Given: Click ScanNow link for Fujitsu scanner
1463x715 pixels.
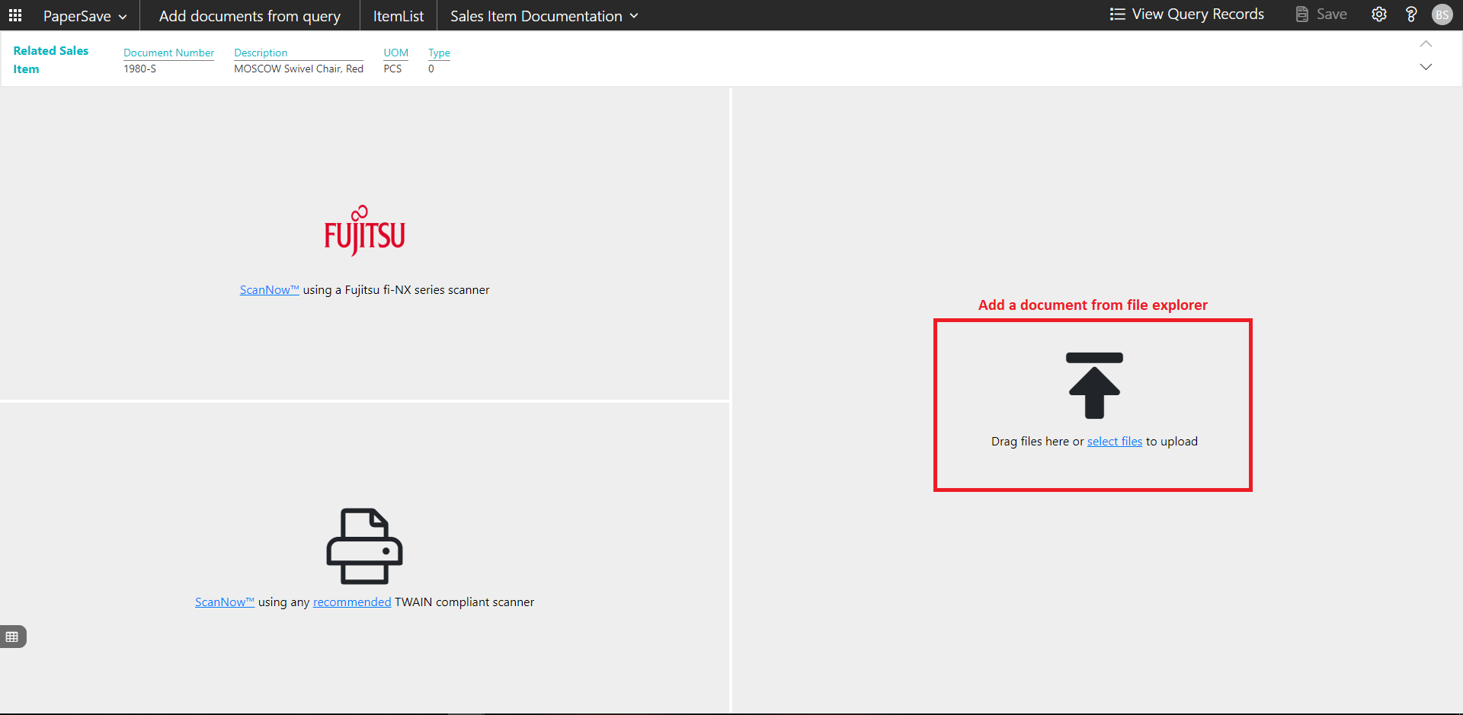Looking at the screenshot, I should [x=269, y=290].
